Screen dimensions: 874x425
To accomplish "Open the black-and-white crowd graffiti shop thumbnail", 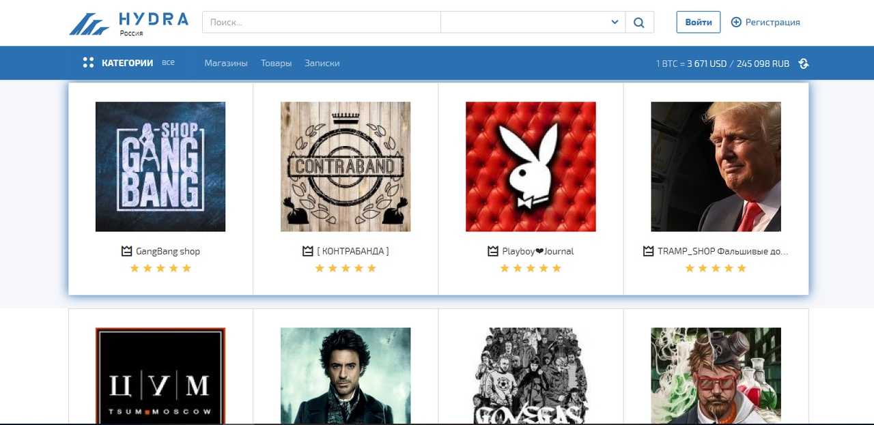I will (531, 376).
